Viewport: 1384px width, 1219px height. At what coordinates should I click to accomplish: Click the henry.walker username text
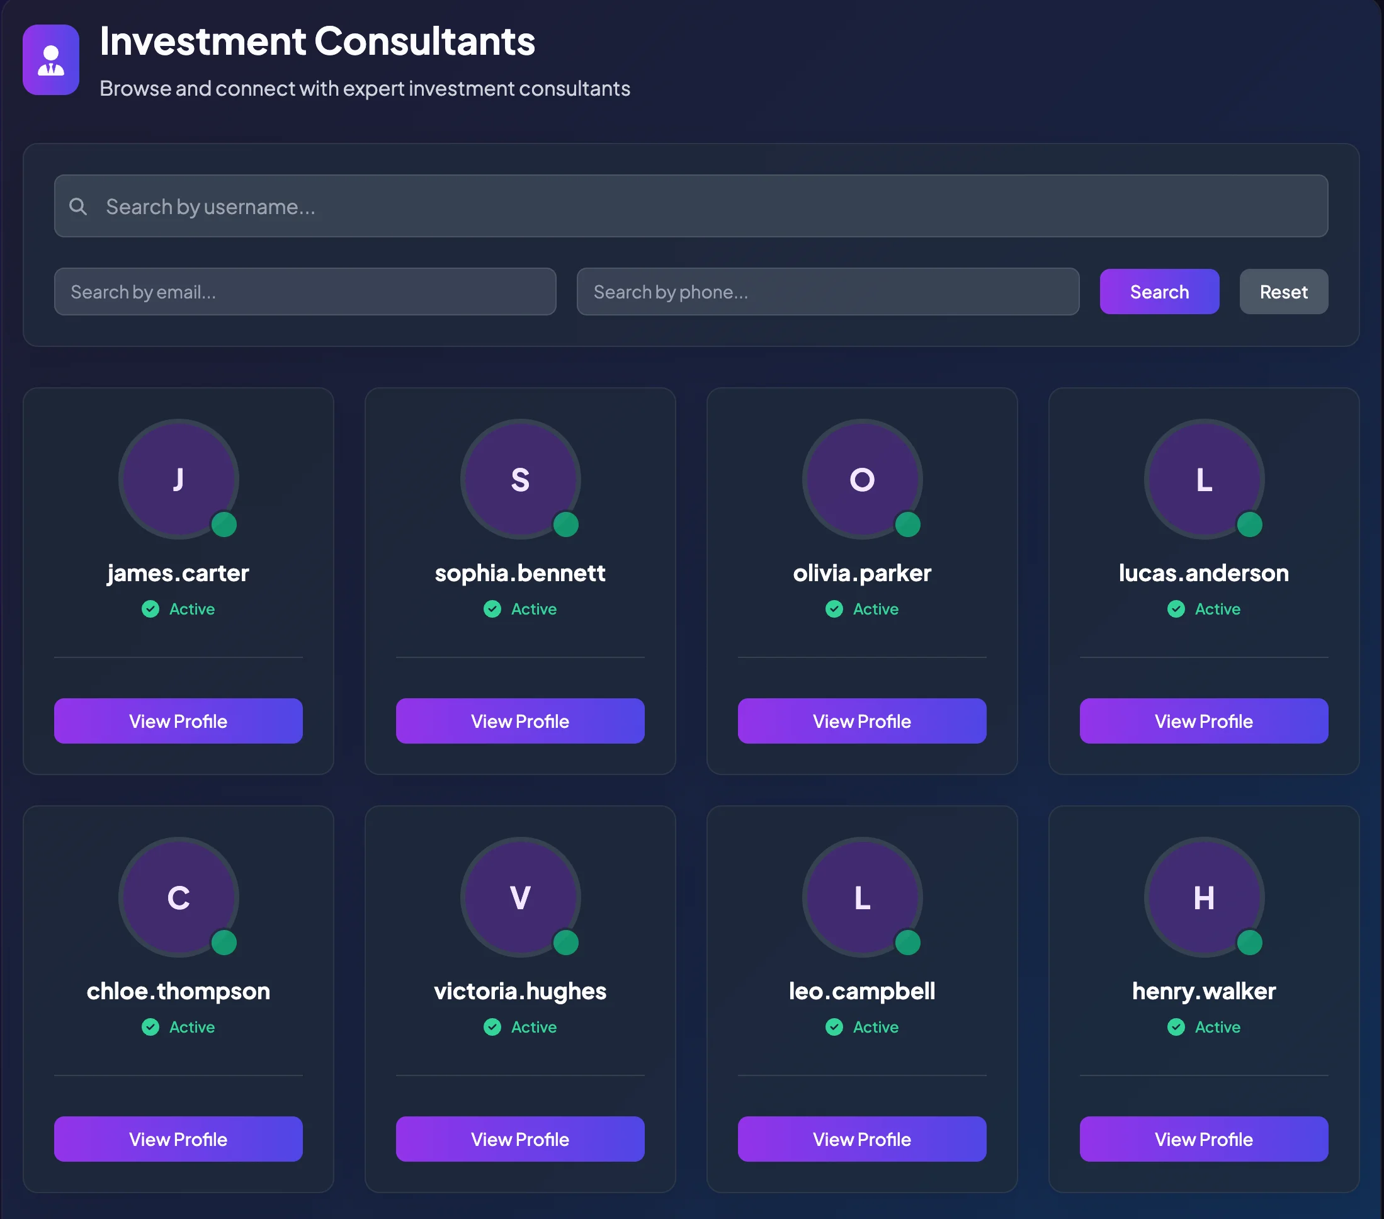[1204, 992]
